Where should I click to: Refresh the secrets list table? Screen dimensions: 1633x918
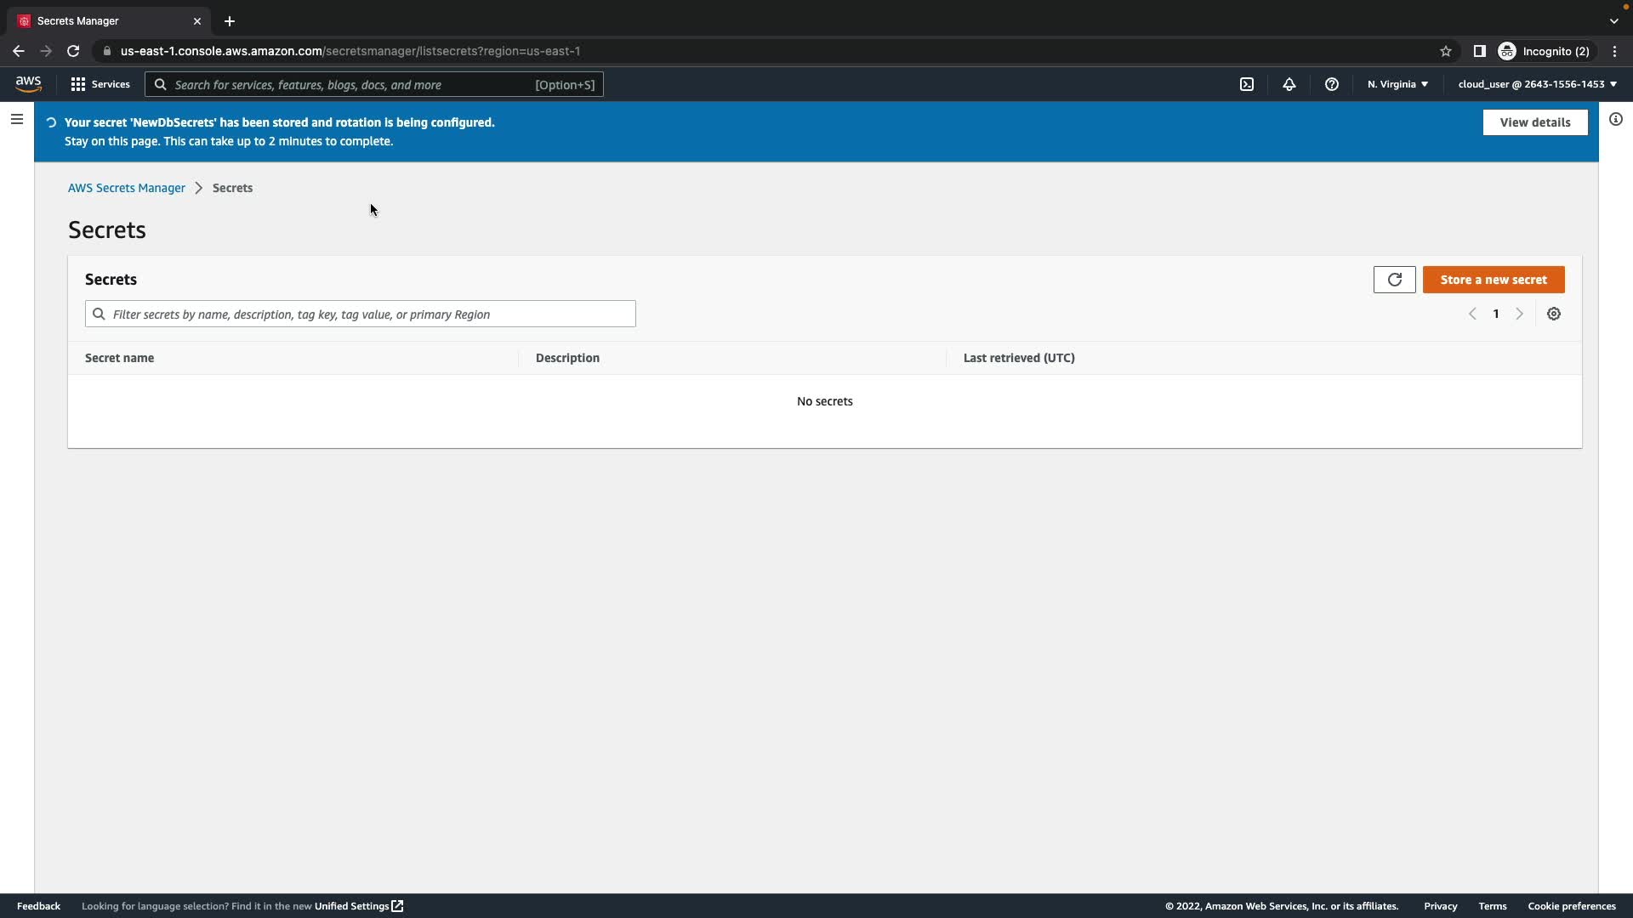[1394, 280]
